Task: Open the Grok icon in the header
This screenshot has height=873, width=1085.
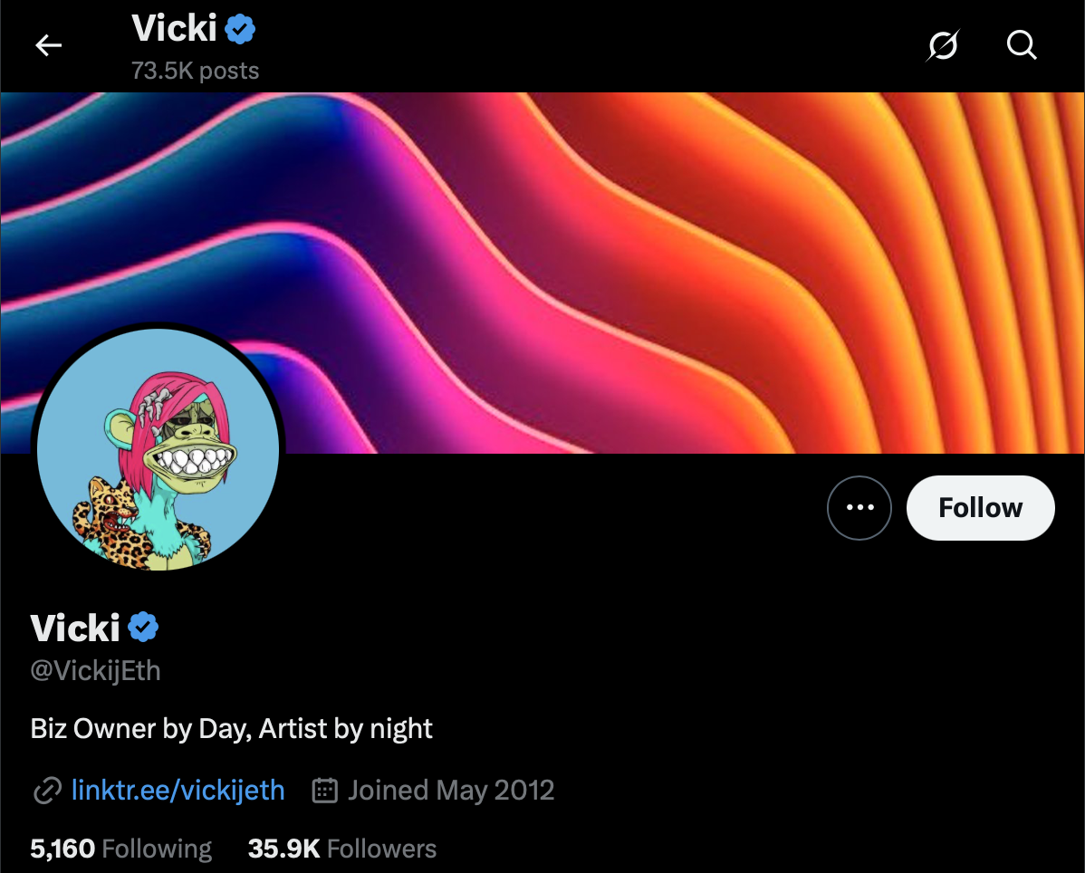Action: tap(943, 45)
